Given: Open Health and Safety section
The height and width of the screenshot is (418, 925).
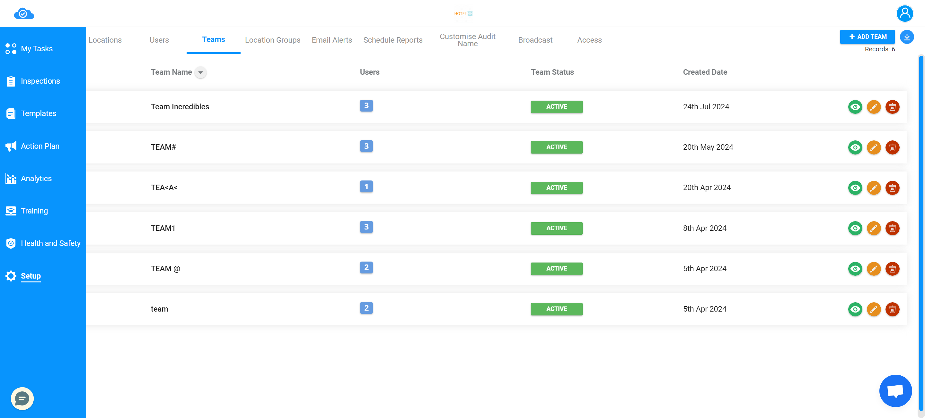Looking at the screenshot, I should click(43, 243).
